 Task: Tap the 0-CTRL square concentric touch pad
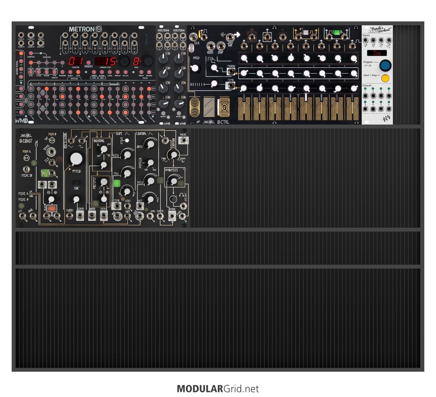(x=224, y=107)
